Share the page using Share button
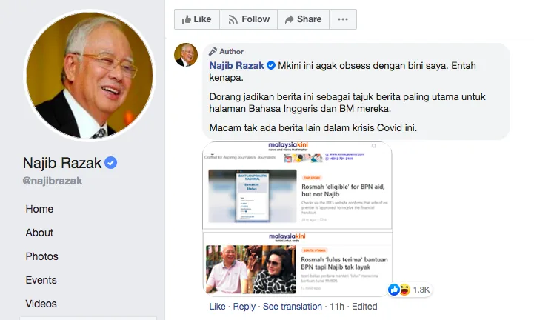This screenshot has height=320, width=534. tap(304, 19)
